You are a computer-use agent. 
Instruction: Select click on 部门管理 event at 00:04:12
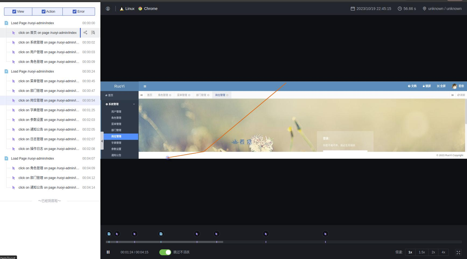pyautogui.click(x=50, y=178)
